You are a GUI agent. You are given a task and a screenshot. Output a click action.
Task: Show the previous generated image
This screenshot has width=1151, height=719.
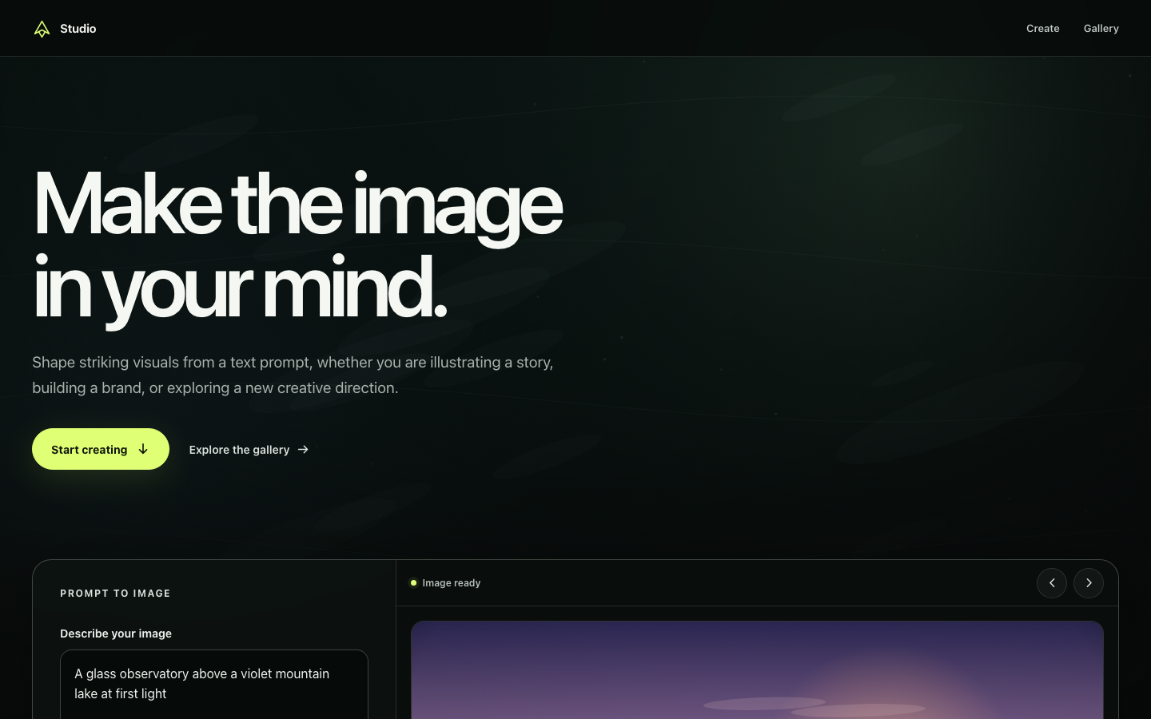[x=1052, y=583]
